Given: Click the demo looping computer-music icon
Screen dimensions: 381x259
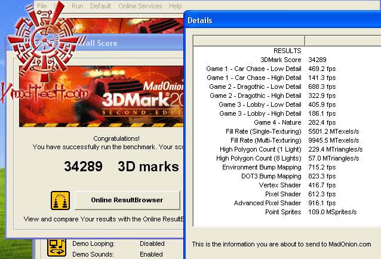Looking at the screenshot, I should click(57, 248).
